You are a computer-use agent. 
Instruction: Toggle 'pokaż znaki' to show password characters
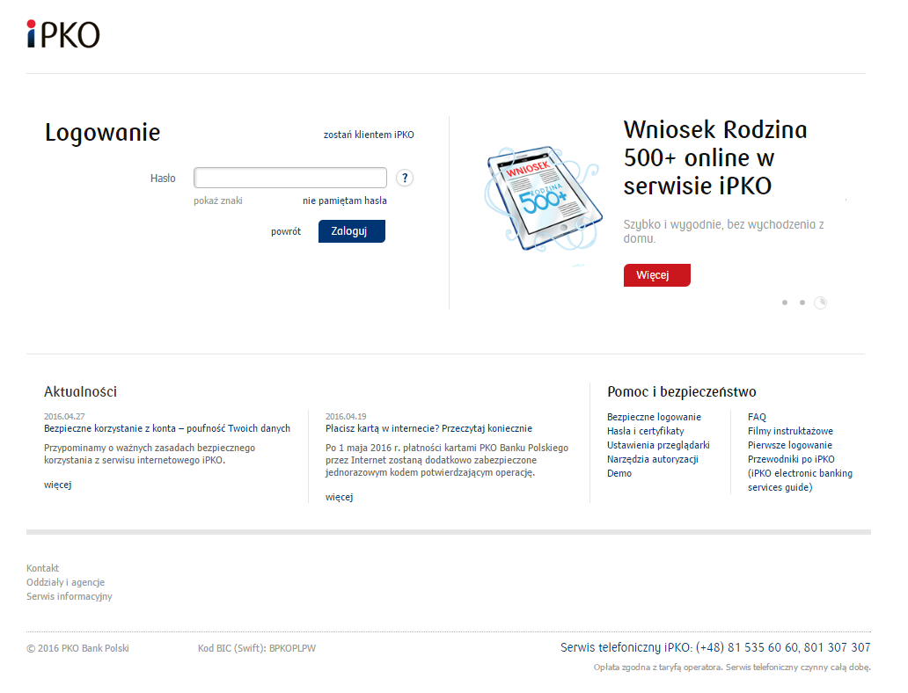(x=217, y=201)
